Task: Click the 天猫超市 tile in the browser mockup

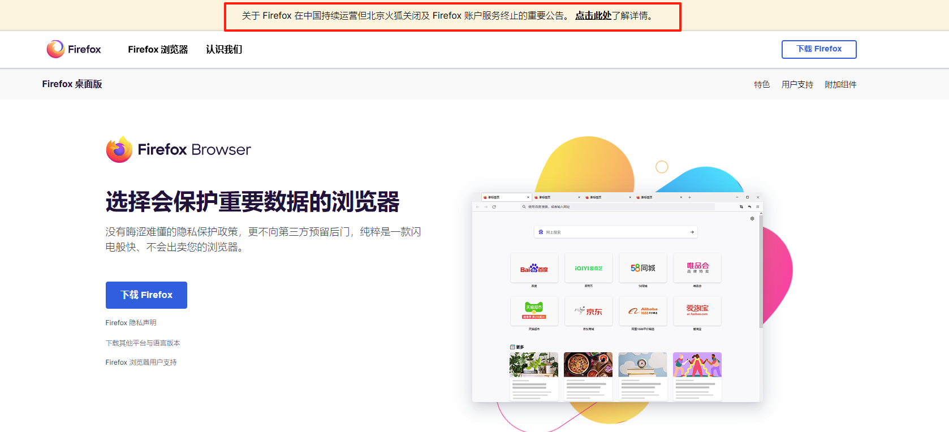Action: [x=534, y=310]
